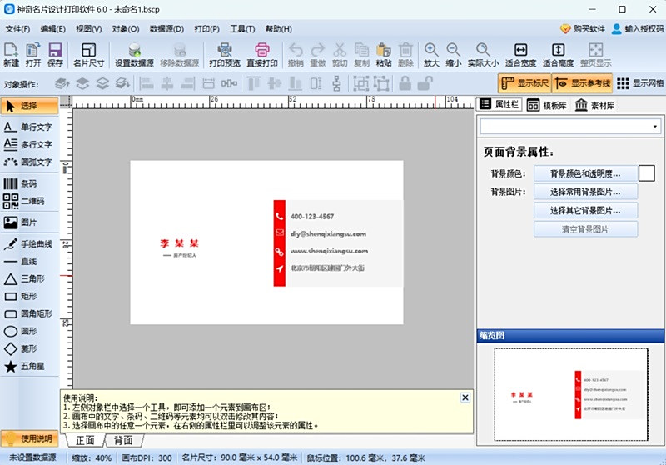Click the 放大 zoom in icon
This screenshot has width=666, height=465.
click(x=430, y=54)
